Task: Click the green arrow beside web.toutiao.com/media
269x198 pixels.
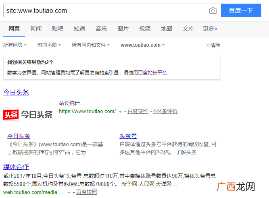Action: pyautogui.click(x=69, y=193)
